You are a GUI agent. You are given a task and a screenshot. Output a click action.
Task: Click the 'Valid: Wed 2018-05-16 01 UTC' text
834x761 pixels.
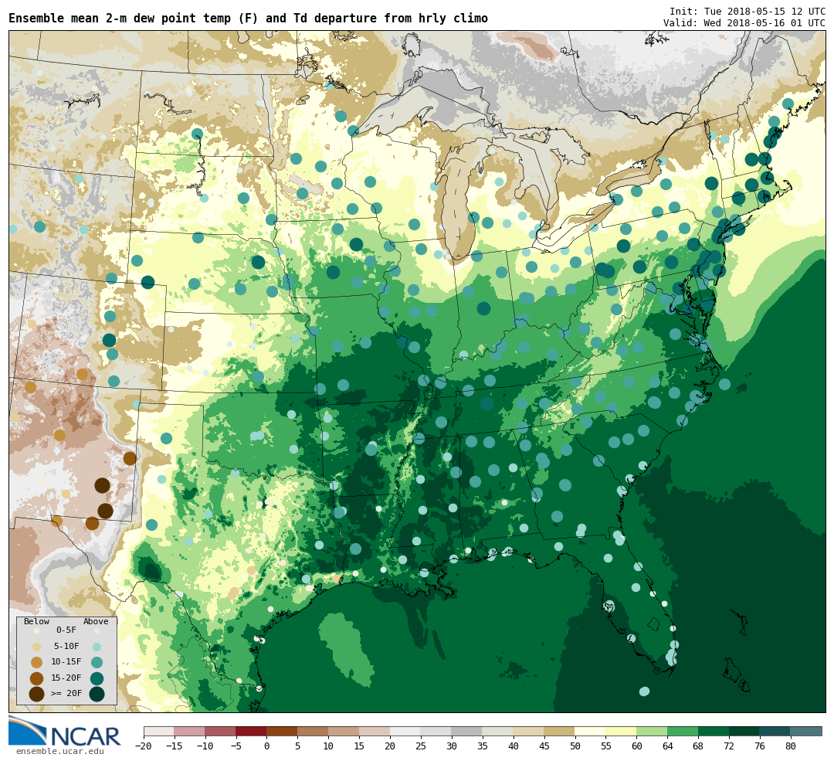[744, 23]
